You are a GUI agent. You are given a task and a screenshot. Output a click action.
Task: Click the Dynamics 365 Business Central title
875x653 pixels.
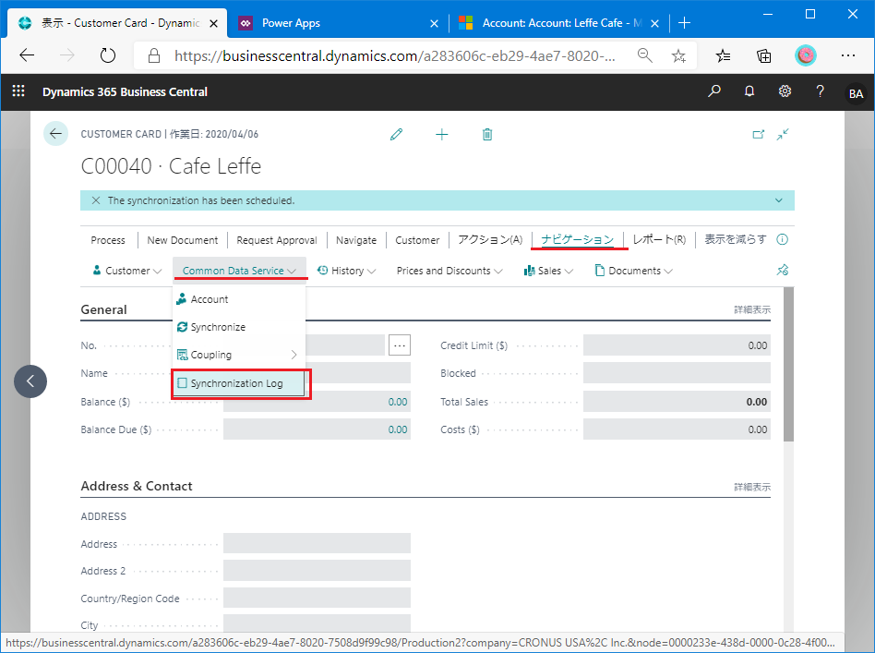click(x=125, y=92)
